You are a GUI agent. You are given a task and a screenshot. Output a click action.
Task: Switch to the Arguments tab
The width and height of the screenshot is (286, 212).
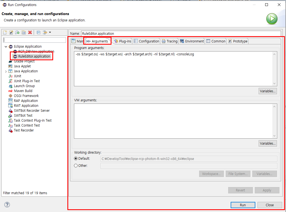pyautogui.click(x=97, y=41)
